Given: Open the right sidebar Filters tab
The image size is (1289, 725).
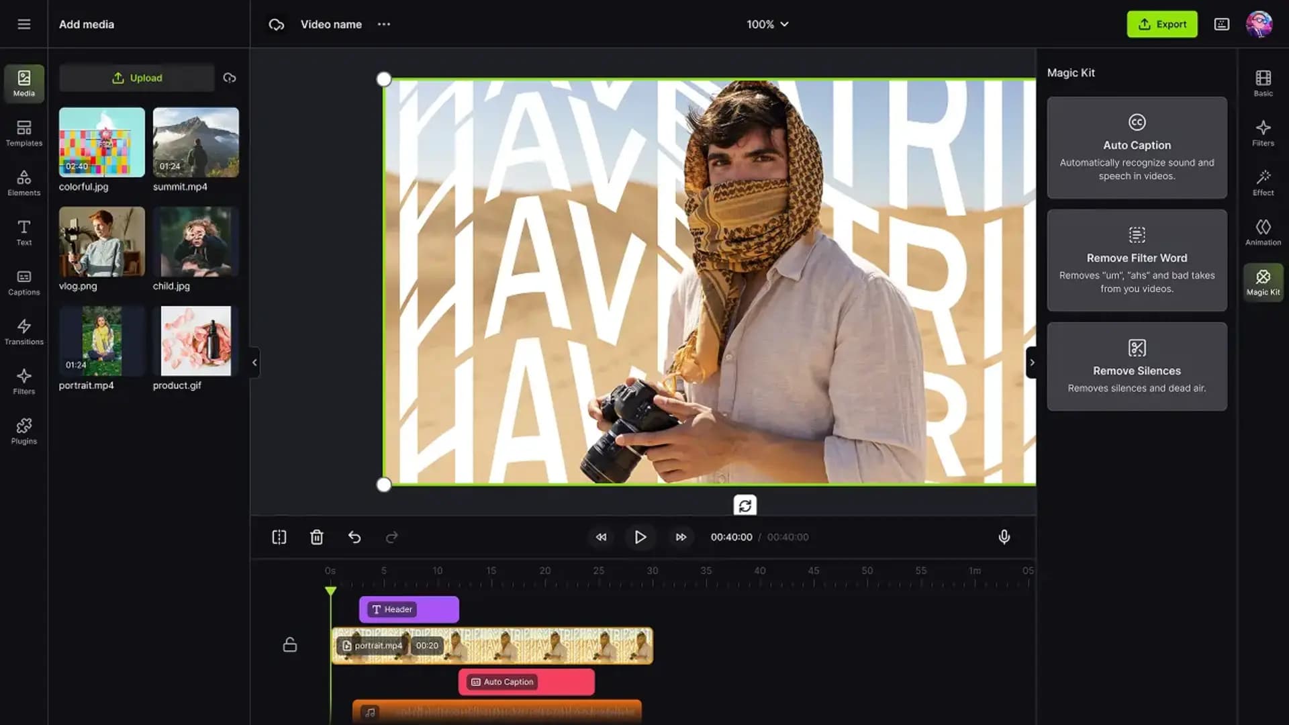Looking at the screenshot, I should pyautogui.click(x=1263, y=133).
